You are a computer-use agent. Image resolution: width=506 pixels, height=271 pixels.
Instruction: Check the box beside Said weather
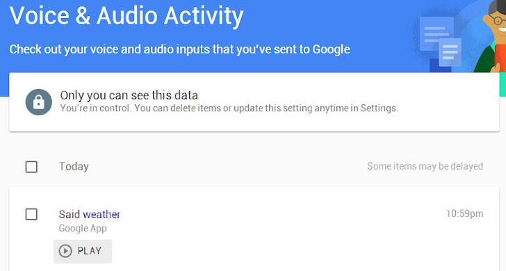(x=31, y=214)
